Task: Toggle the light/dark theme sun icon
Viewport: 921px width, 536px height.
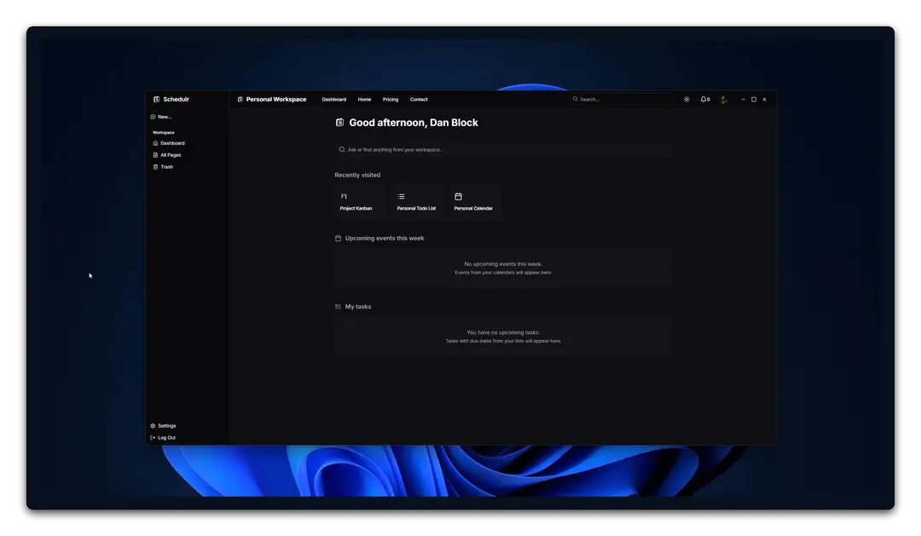Action: click(x=686, y=100)
